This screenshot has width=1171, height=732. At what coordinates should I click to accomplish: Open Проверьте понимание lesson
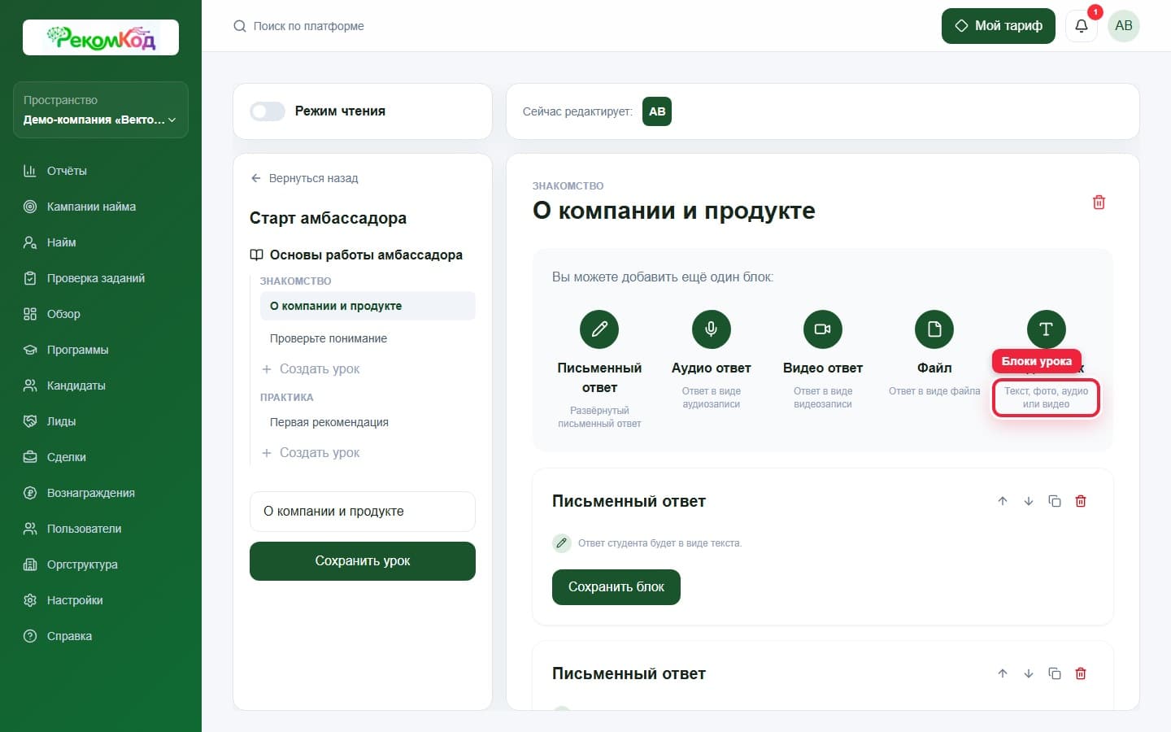click(329, 338)
